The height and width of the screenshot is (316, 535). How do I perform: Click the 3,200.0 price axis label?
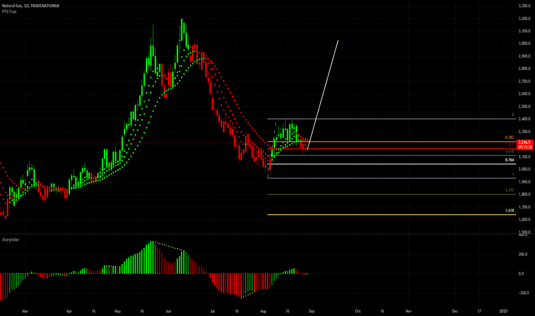click(525, 18)
